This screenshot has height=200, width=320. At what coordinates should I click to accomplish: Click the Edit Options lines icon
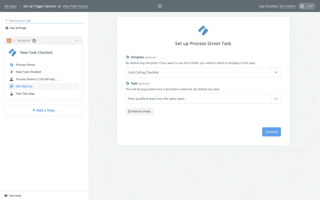tap(12, 86)
